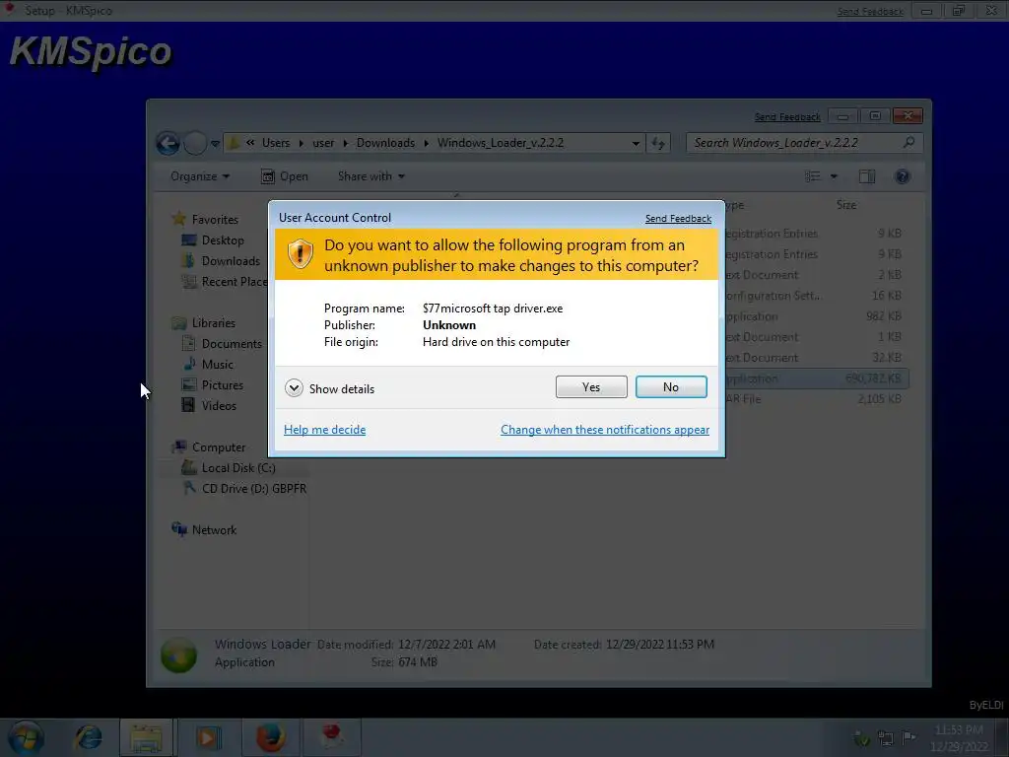
Task: Click the Search Windows_Loader_v.2.2.2 field
Action: click(x=804, y=143)
